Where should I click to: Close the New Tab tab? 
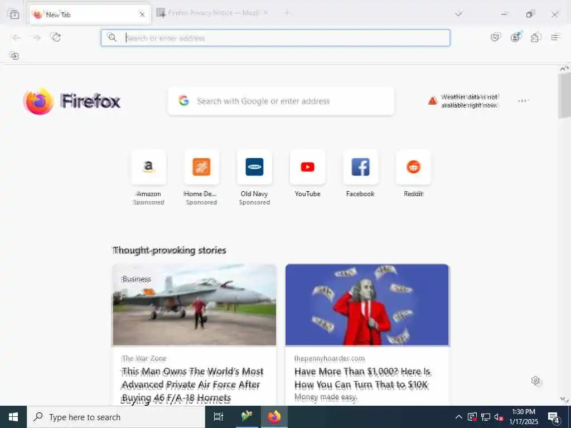coord(142,14)
